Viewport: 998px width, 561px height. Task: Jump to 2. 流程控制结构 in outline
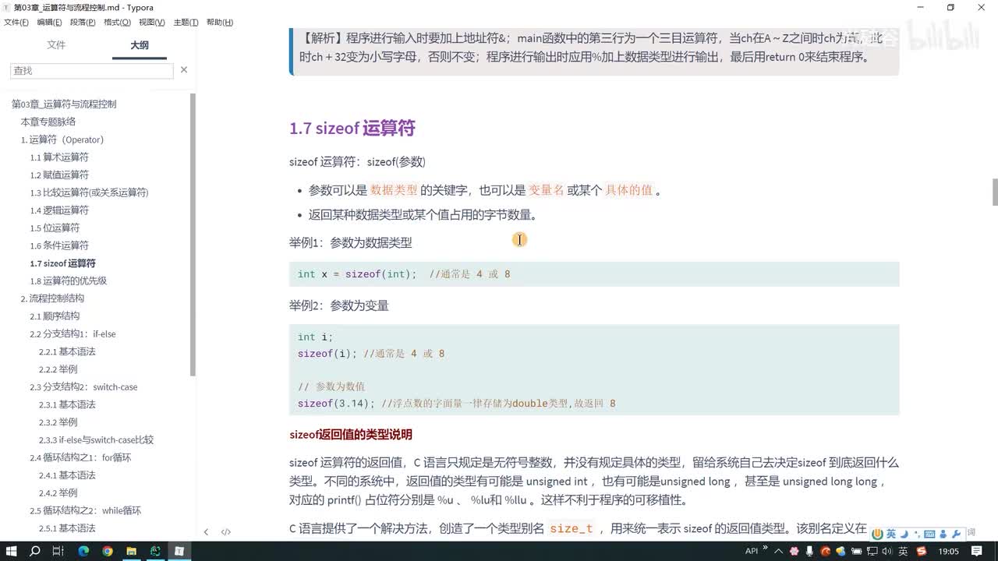(x=52, y=298)
